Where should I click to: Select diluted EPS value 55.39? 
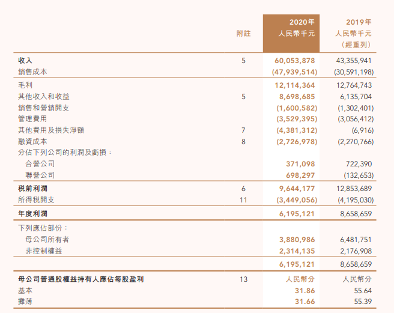coord(363,302)
